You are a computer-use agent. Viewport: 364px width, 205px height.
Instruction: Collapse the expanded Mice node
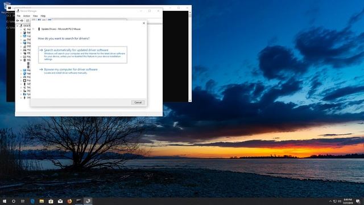(21, 60)
